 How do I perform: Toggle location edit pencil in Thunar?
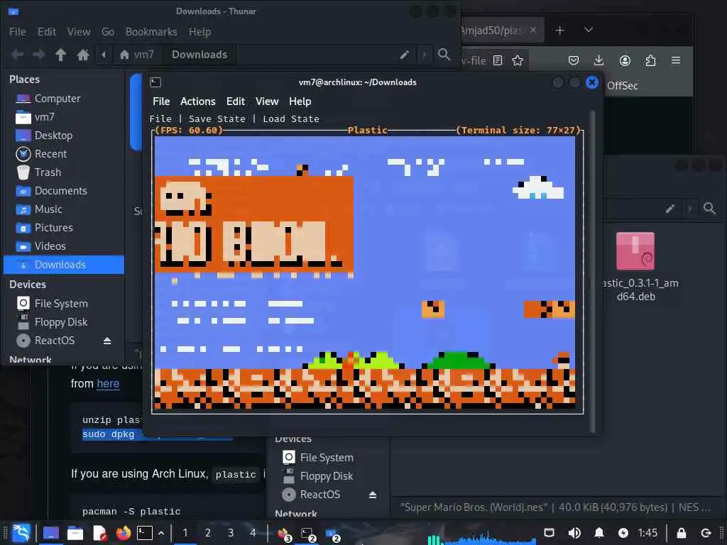point(404,55)
